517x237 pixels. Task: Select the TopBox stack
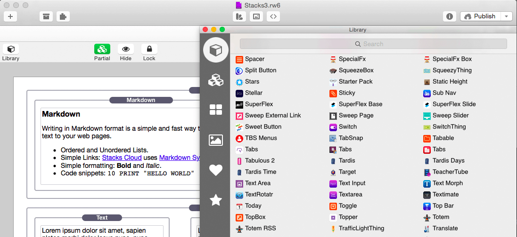(250, 217)
